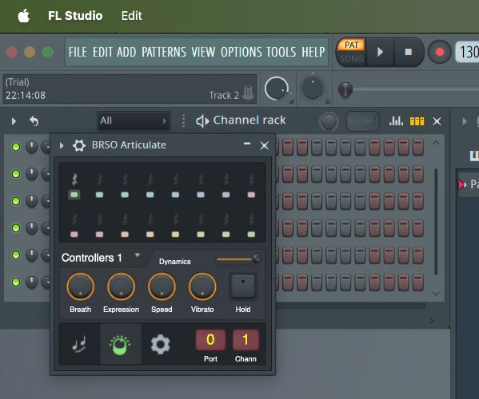The height and width of the screenshot is (399, 479).
Task: Toggle the fifth channel's green mute LED
Action: pos(16,255)
